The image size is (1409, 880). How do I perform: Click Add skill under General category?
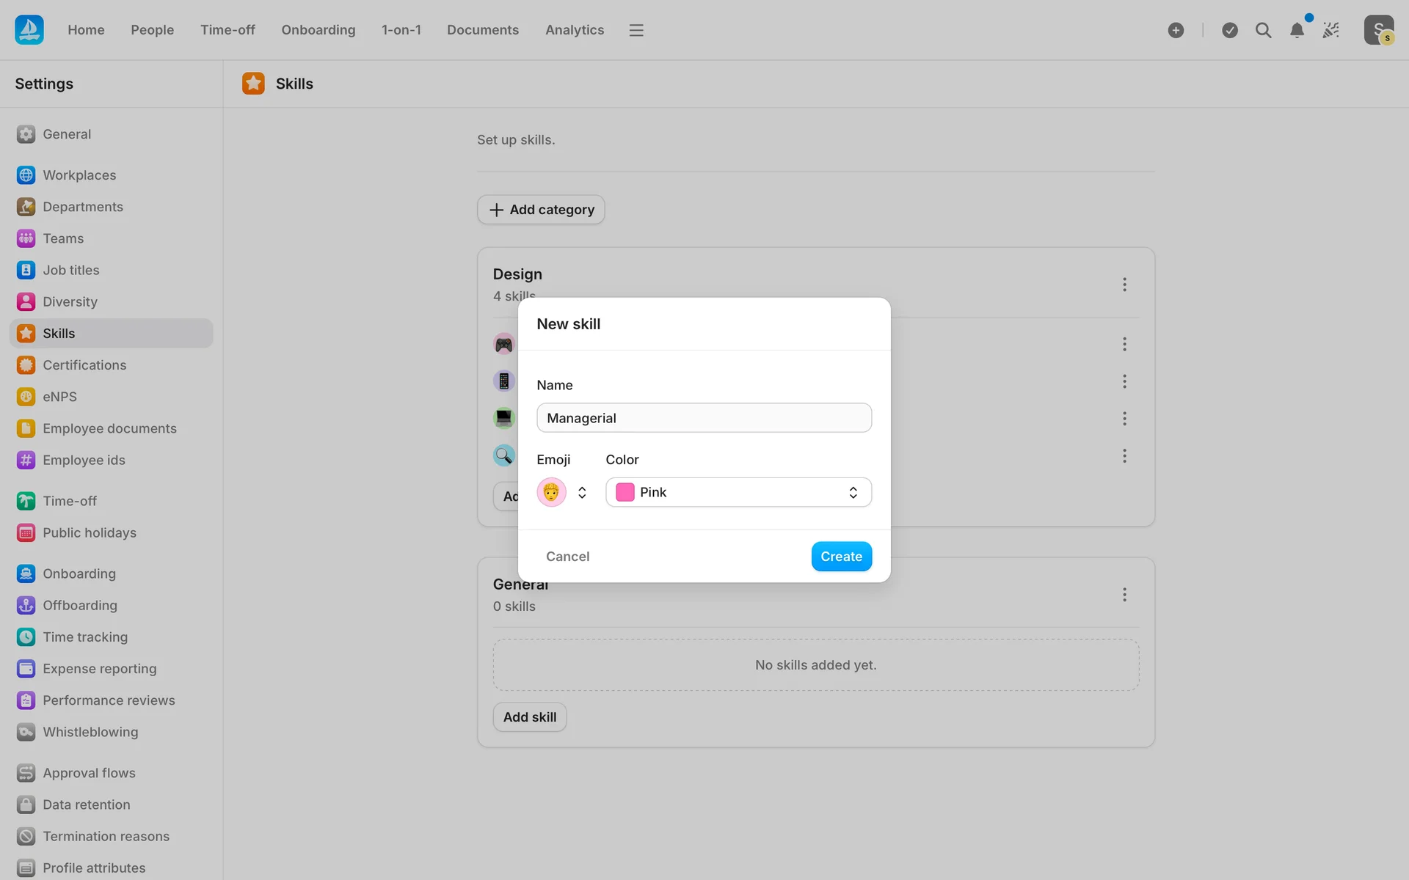coord(529,717)
